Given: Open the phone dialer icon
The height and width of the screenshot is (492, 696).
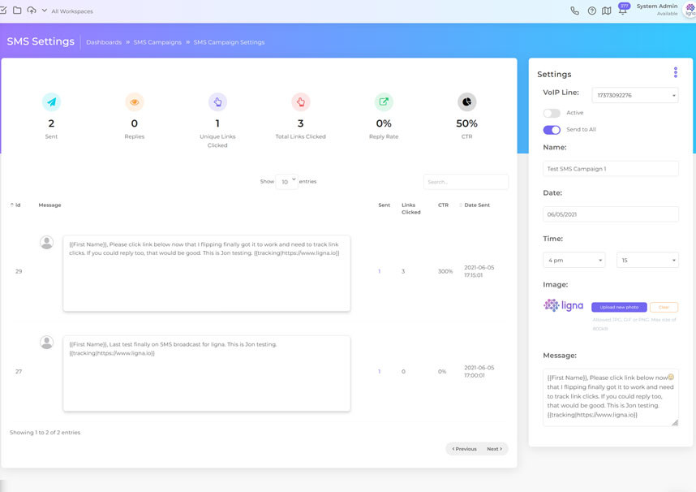Looking at the screenshot, I should coord(574,11).
